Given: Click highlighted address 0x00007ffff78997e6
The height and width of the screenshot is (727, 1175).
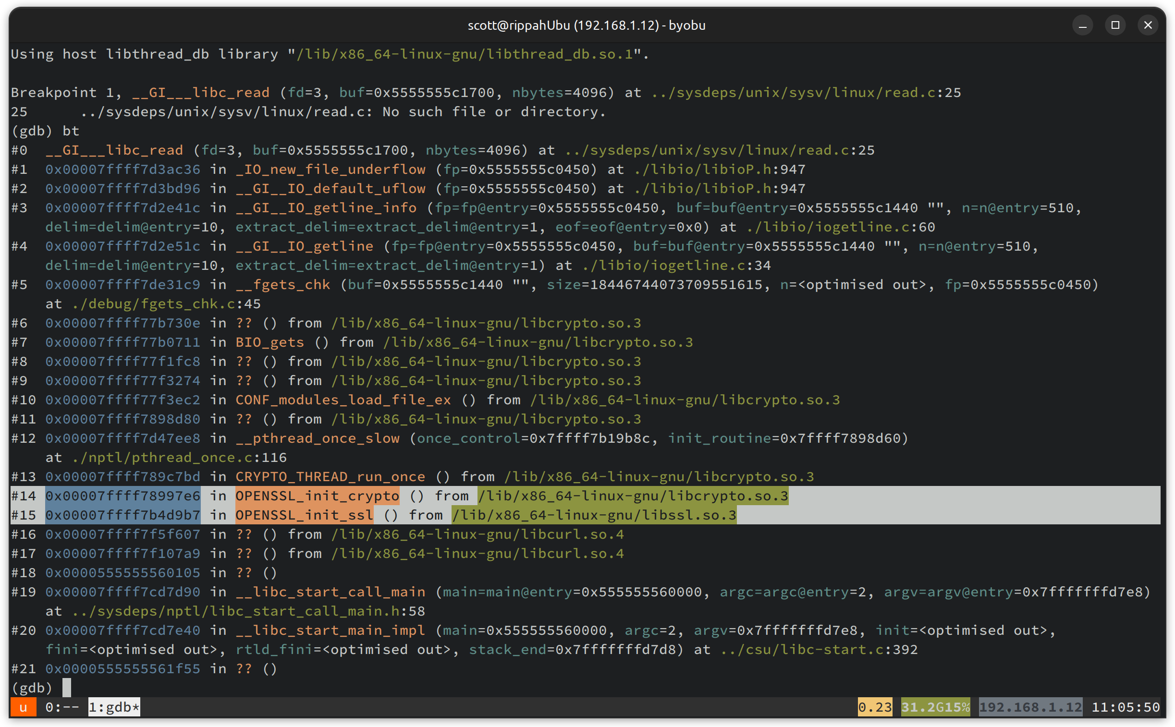Looking at the screenshot, I should 122,496.
